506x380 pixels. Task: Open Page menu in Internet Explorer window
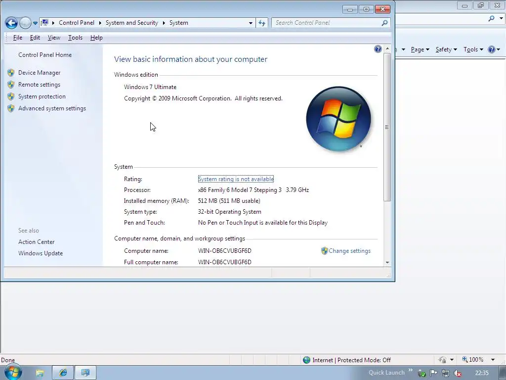[x=420, y=49]
